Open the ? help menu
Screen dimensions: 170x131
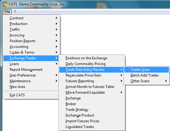pos(15,12)
